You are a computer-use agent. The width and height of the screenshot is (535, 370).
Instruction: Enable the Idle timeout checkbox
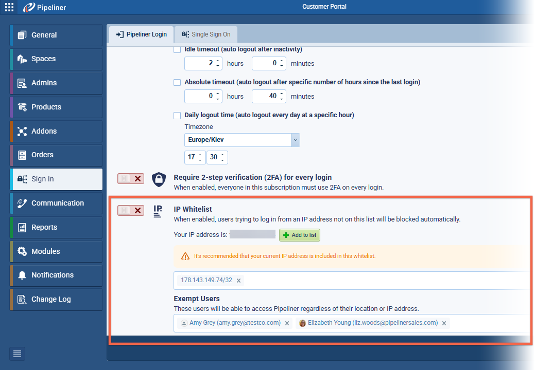click(x=177, y=49)
